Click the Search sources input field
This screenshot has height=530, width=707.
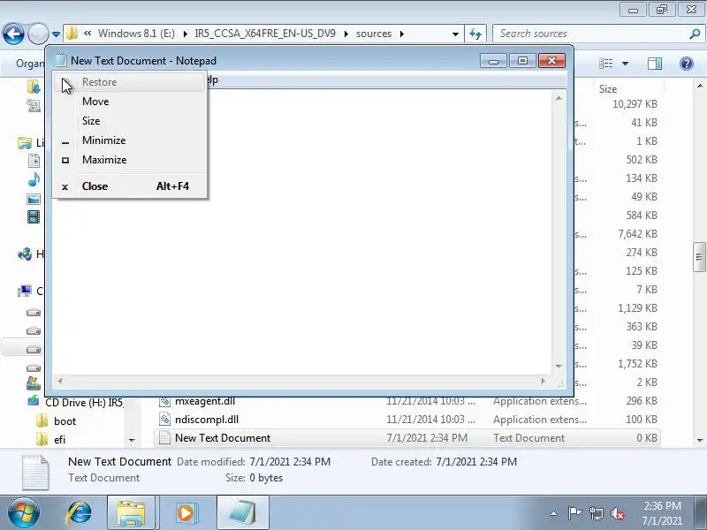[x=590, y=34]
